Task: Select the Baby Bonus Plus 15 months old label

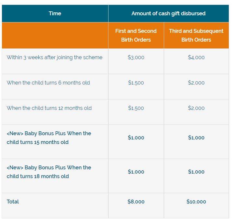Action: [x=49, y=137]
